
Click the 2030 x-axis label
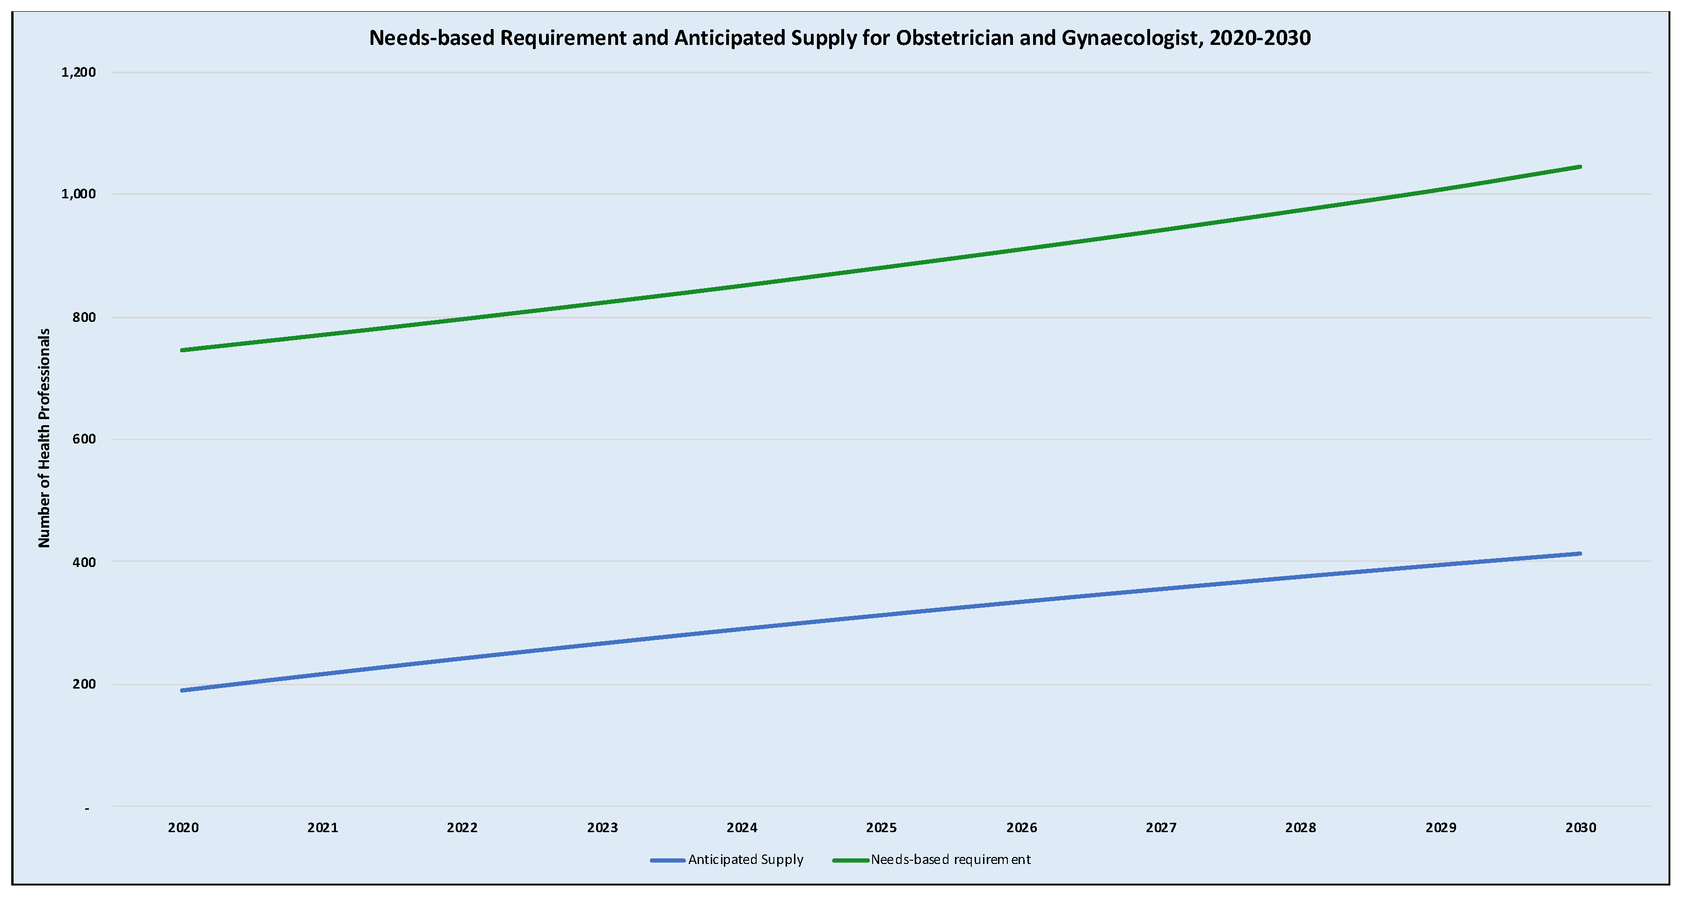[x=1581, y=828]
